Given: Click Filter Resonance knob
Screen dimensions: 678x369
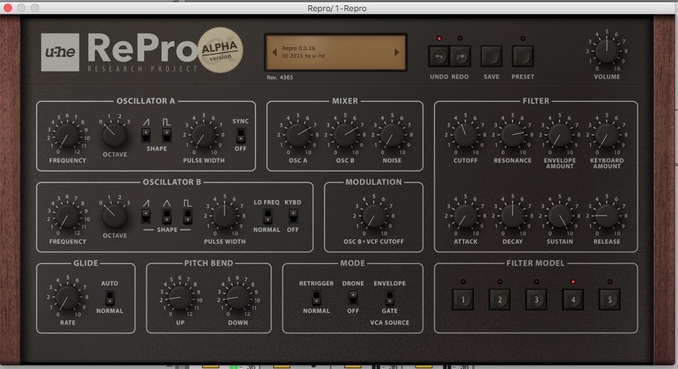Looking at the screenshot, I should click(x=513, y=135).
